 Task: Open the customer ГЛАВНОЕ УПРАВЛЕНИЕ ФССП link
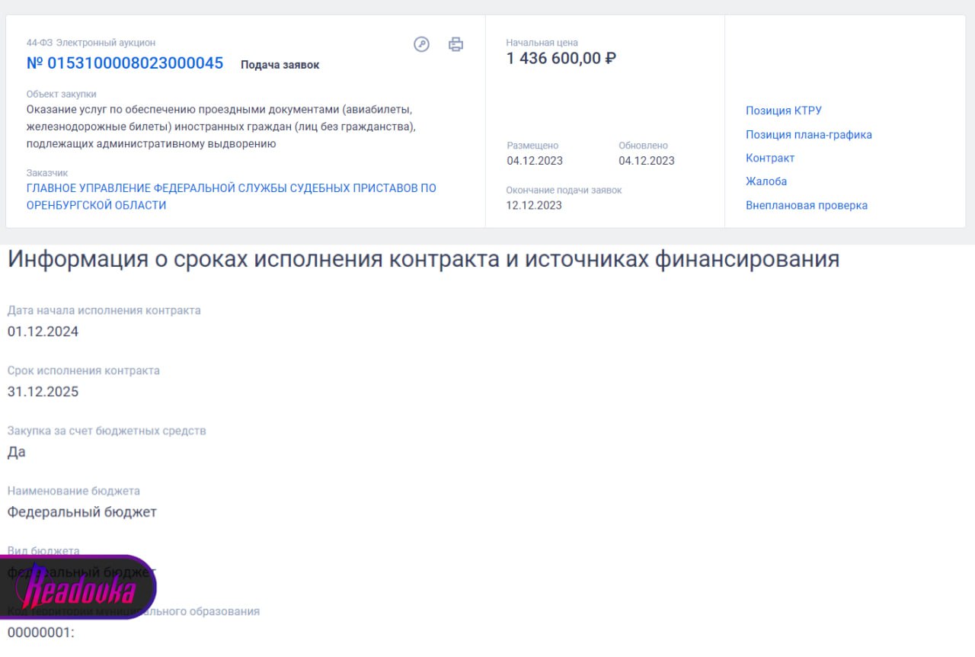click(231, 197)
